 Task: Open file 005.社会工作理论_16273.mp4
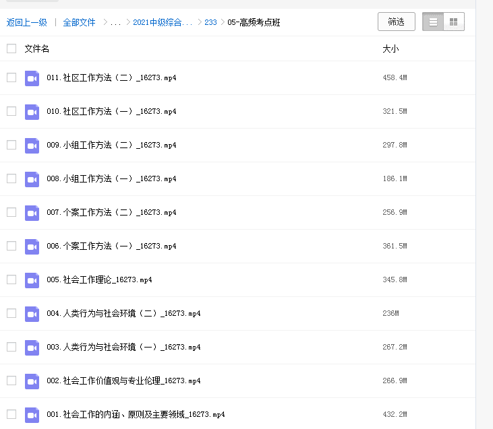click(x=99, y=279)
